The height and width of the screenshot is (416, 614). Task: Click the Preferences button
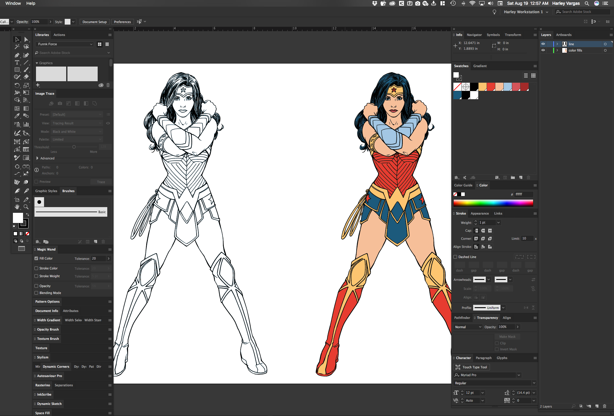coord(122,22)
